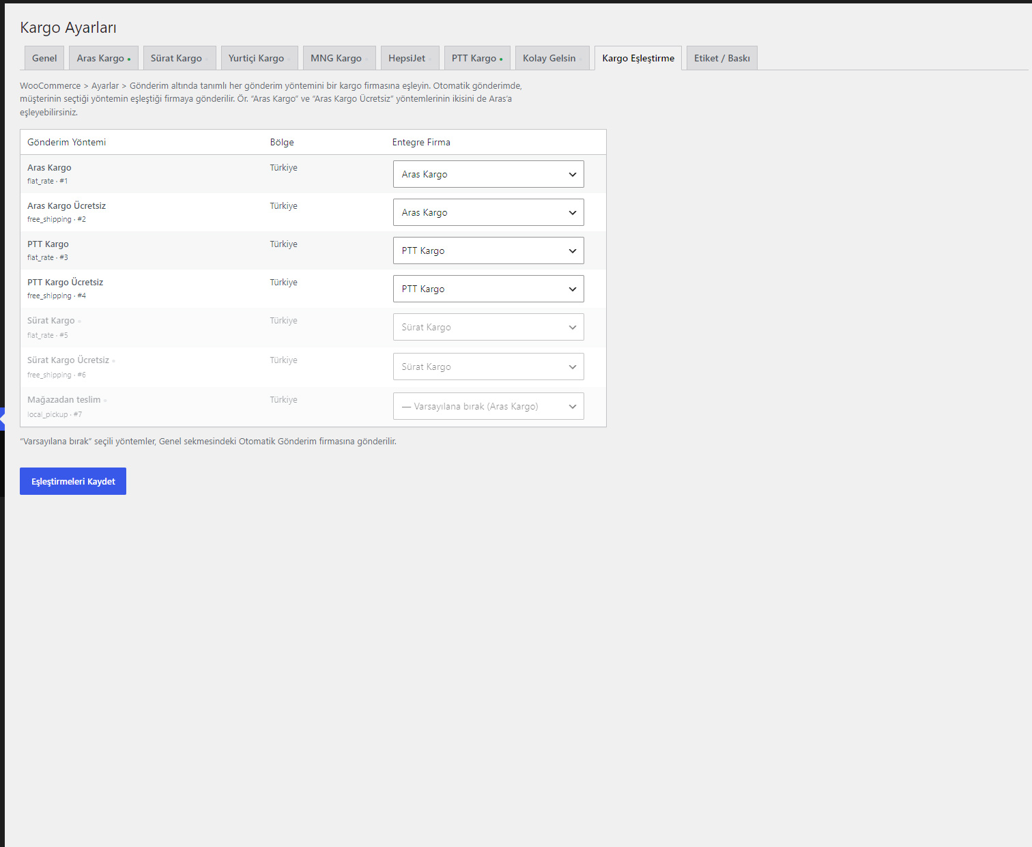The height and width of the screenshot is (847, 1032).
Task: Click the Eşleştirmeleri Kaydet button
Action: [73, 481]
